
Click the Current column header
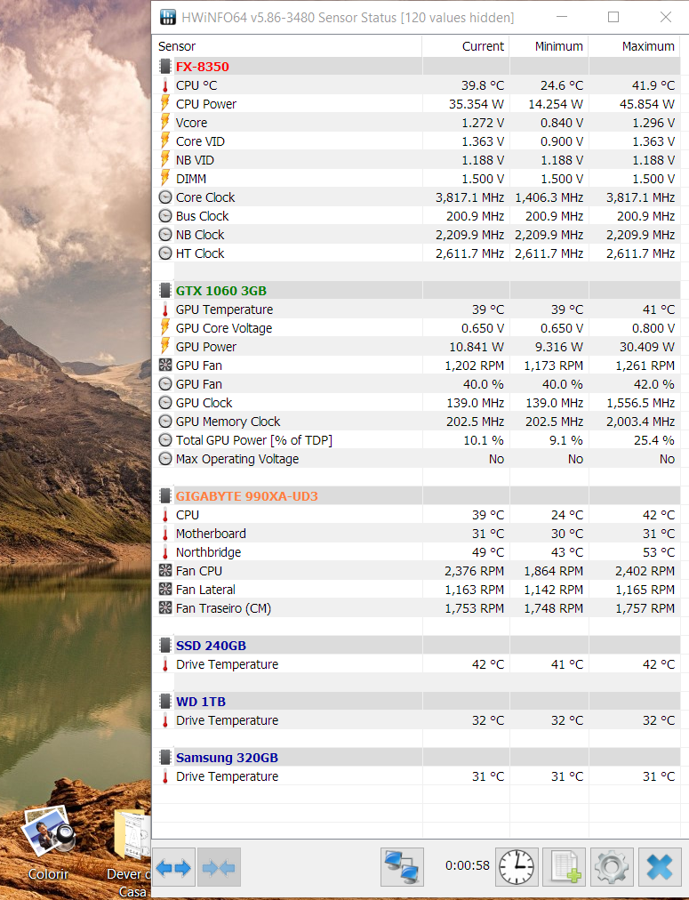click(x=466, y=46)
